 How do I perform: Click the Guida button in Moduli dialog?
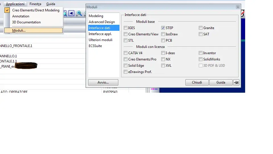pos(221,82)
